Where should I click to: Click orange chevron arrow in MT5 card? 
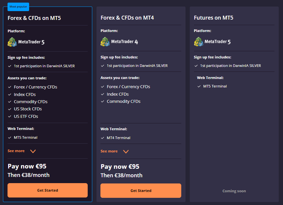(33, 151)
